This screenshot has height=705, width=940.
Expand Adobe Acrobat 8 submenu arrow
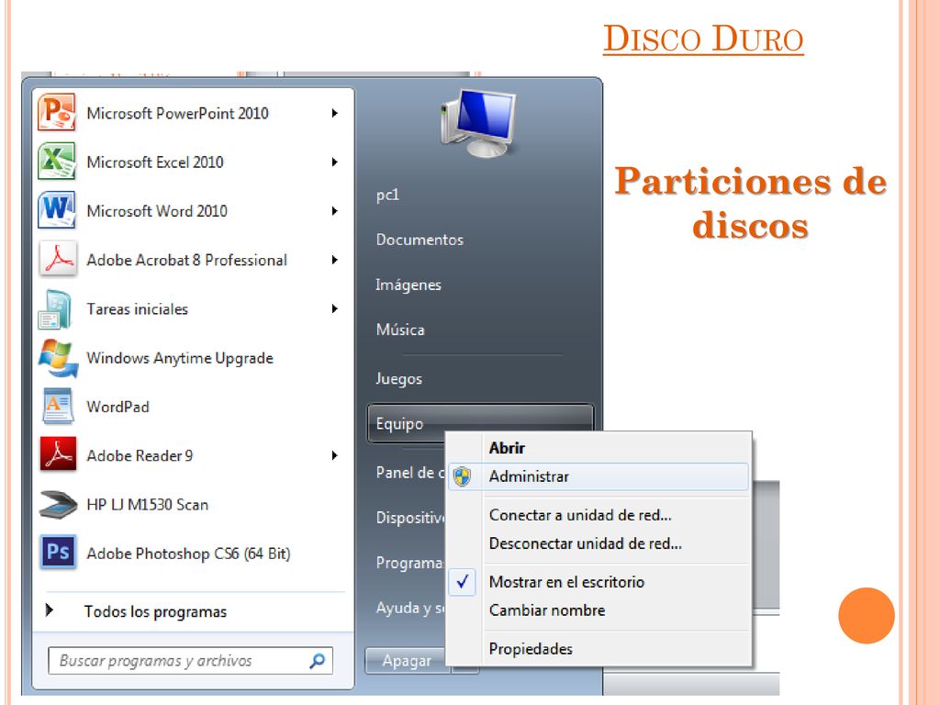(x=334, y=260)
